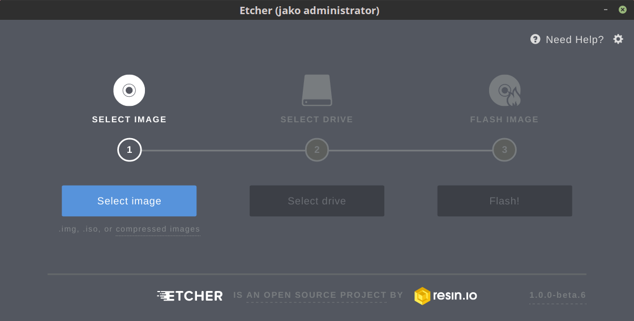Close the Etcher window

pyautogui.click(x=623, y=10)
